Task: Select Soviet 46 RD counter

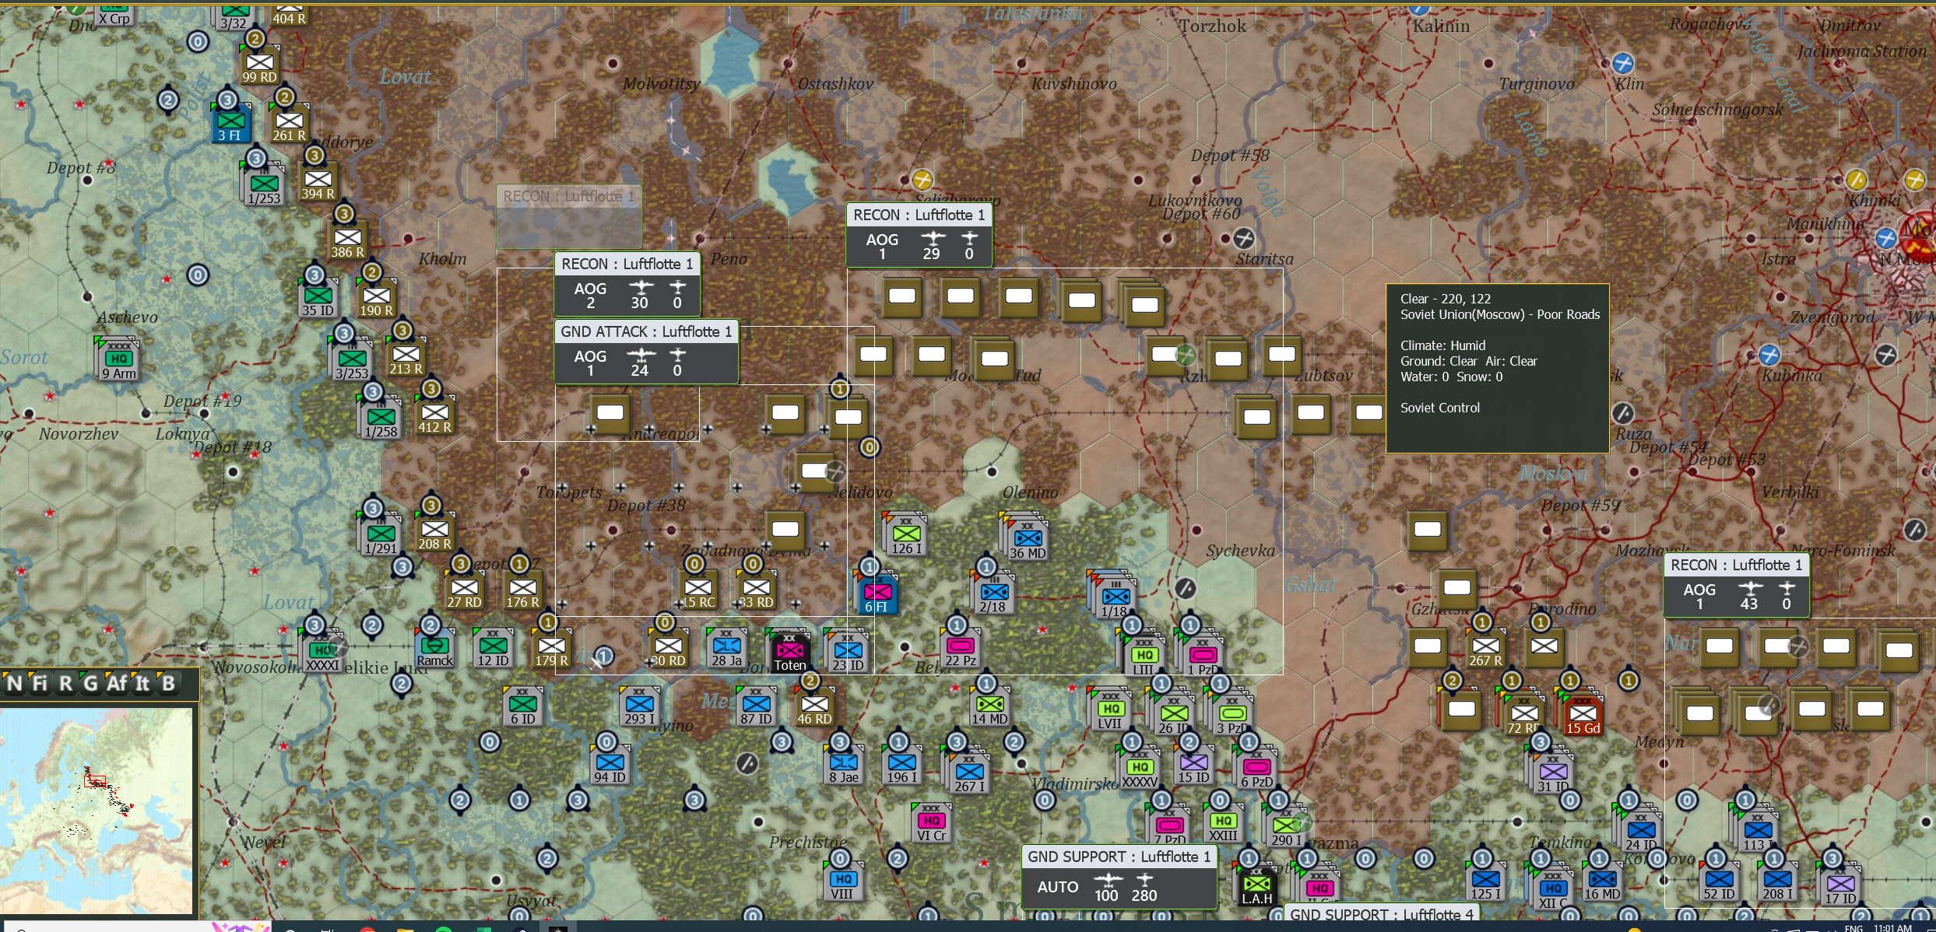Action: pyautogui.click(x=814, y=706)
